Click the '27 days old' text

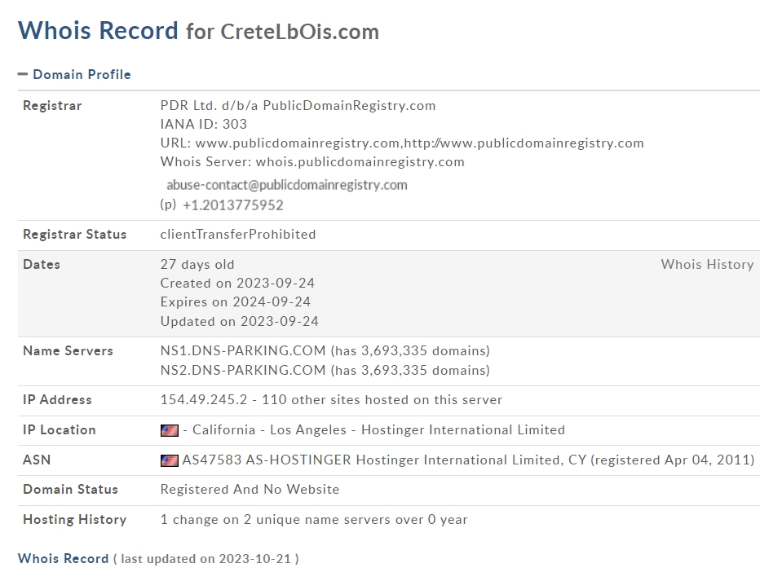(197, 265)
